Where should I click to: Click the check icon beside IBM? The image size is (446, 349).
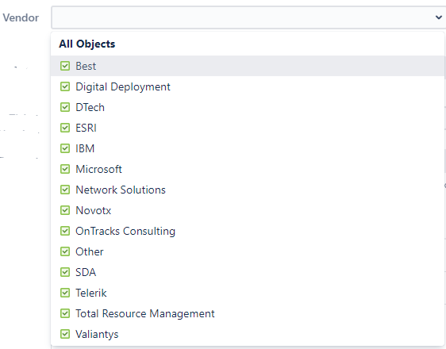[65, 148]
